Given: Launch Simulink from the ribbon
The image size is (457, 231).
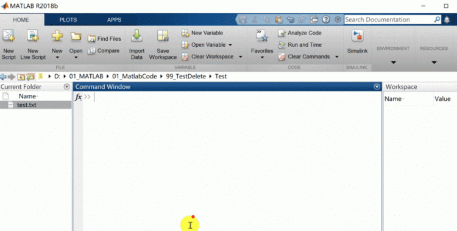Looking at the screenshot, I should (357, 36).
